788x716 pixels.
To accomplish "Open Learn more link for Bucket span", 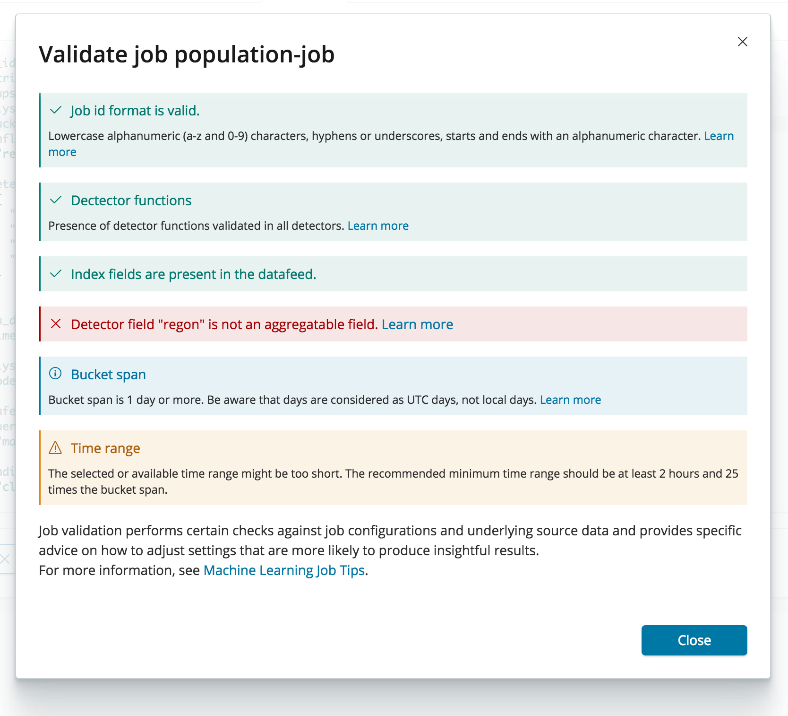I will 570,400.
